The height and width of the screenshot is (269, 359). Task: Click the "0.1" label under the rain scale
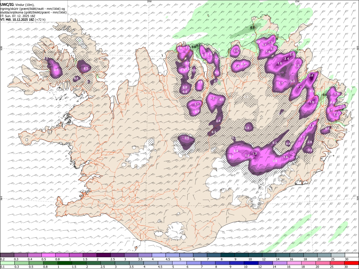click(2, 267)
